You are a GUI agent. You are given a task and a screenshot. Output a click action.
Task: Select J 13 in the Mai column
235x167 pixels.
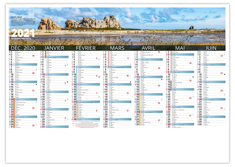180,82
